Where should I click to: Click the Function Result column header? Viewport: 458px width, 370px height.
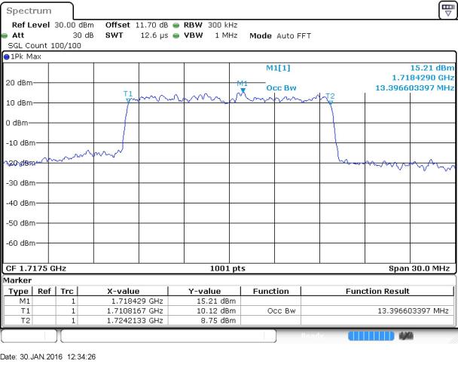(377, 292)
